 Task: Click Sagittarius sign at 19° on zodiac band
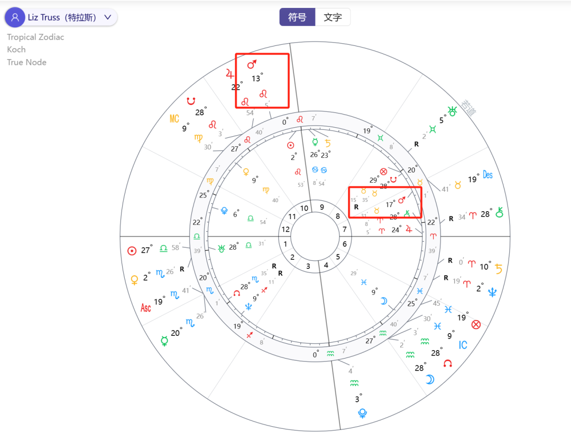pyautogui.click(x=250, y=335)
